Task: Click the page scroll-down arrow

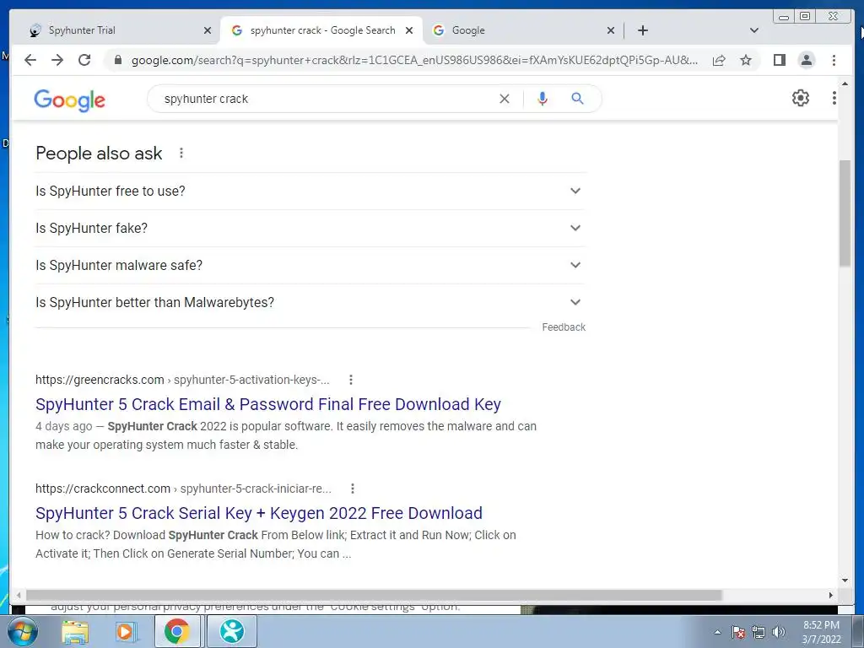Action: pyautogui.click(x=845, y=580)
